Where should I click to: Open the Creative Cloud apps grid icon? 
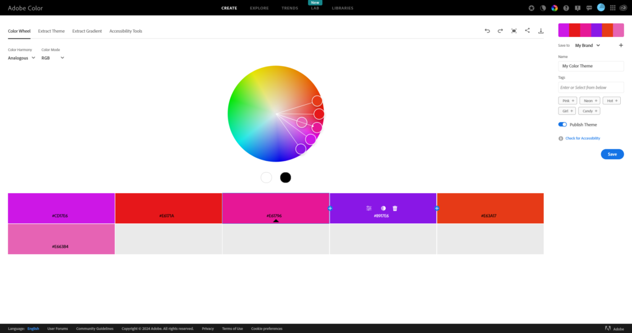(x=612, y=8)
